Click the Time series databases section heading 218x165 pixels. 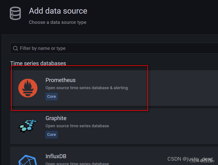[38, 63]
